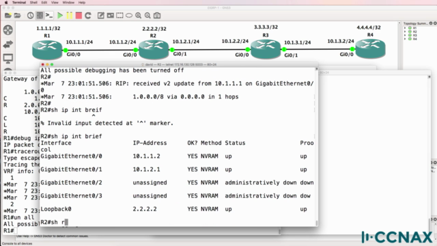The width and height of the screenshot is (437, 246).
Task: Click the 2.2.2.2/32 label above R2
Action: point(154,29)
